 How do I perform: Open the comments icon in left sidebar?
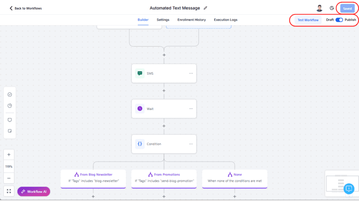coord(9,120)
